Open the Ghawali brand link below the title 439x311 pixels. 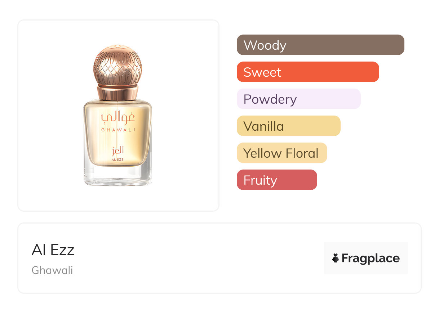[x=52, y=270]
